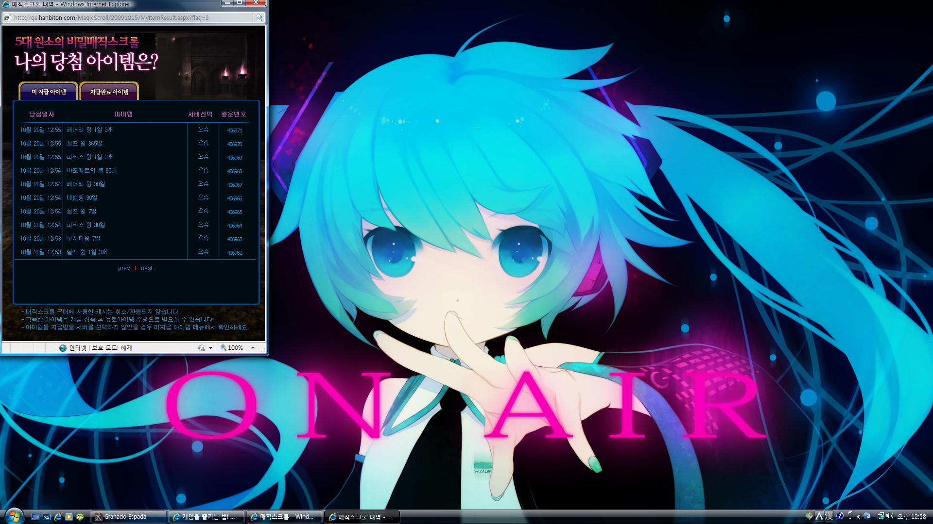Switch to 매직스크롤 - Wind... taskbar window
Image resolution: width=933 pixels, height=524 pixels.
tap(285, 517)
